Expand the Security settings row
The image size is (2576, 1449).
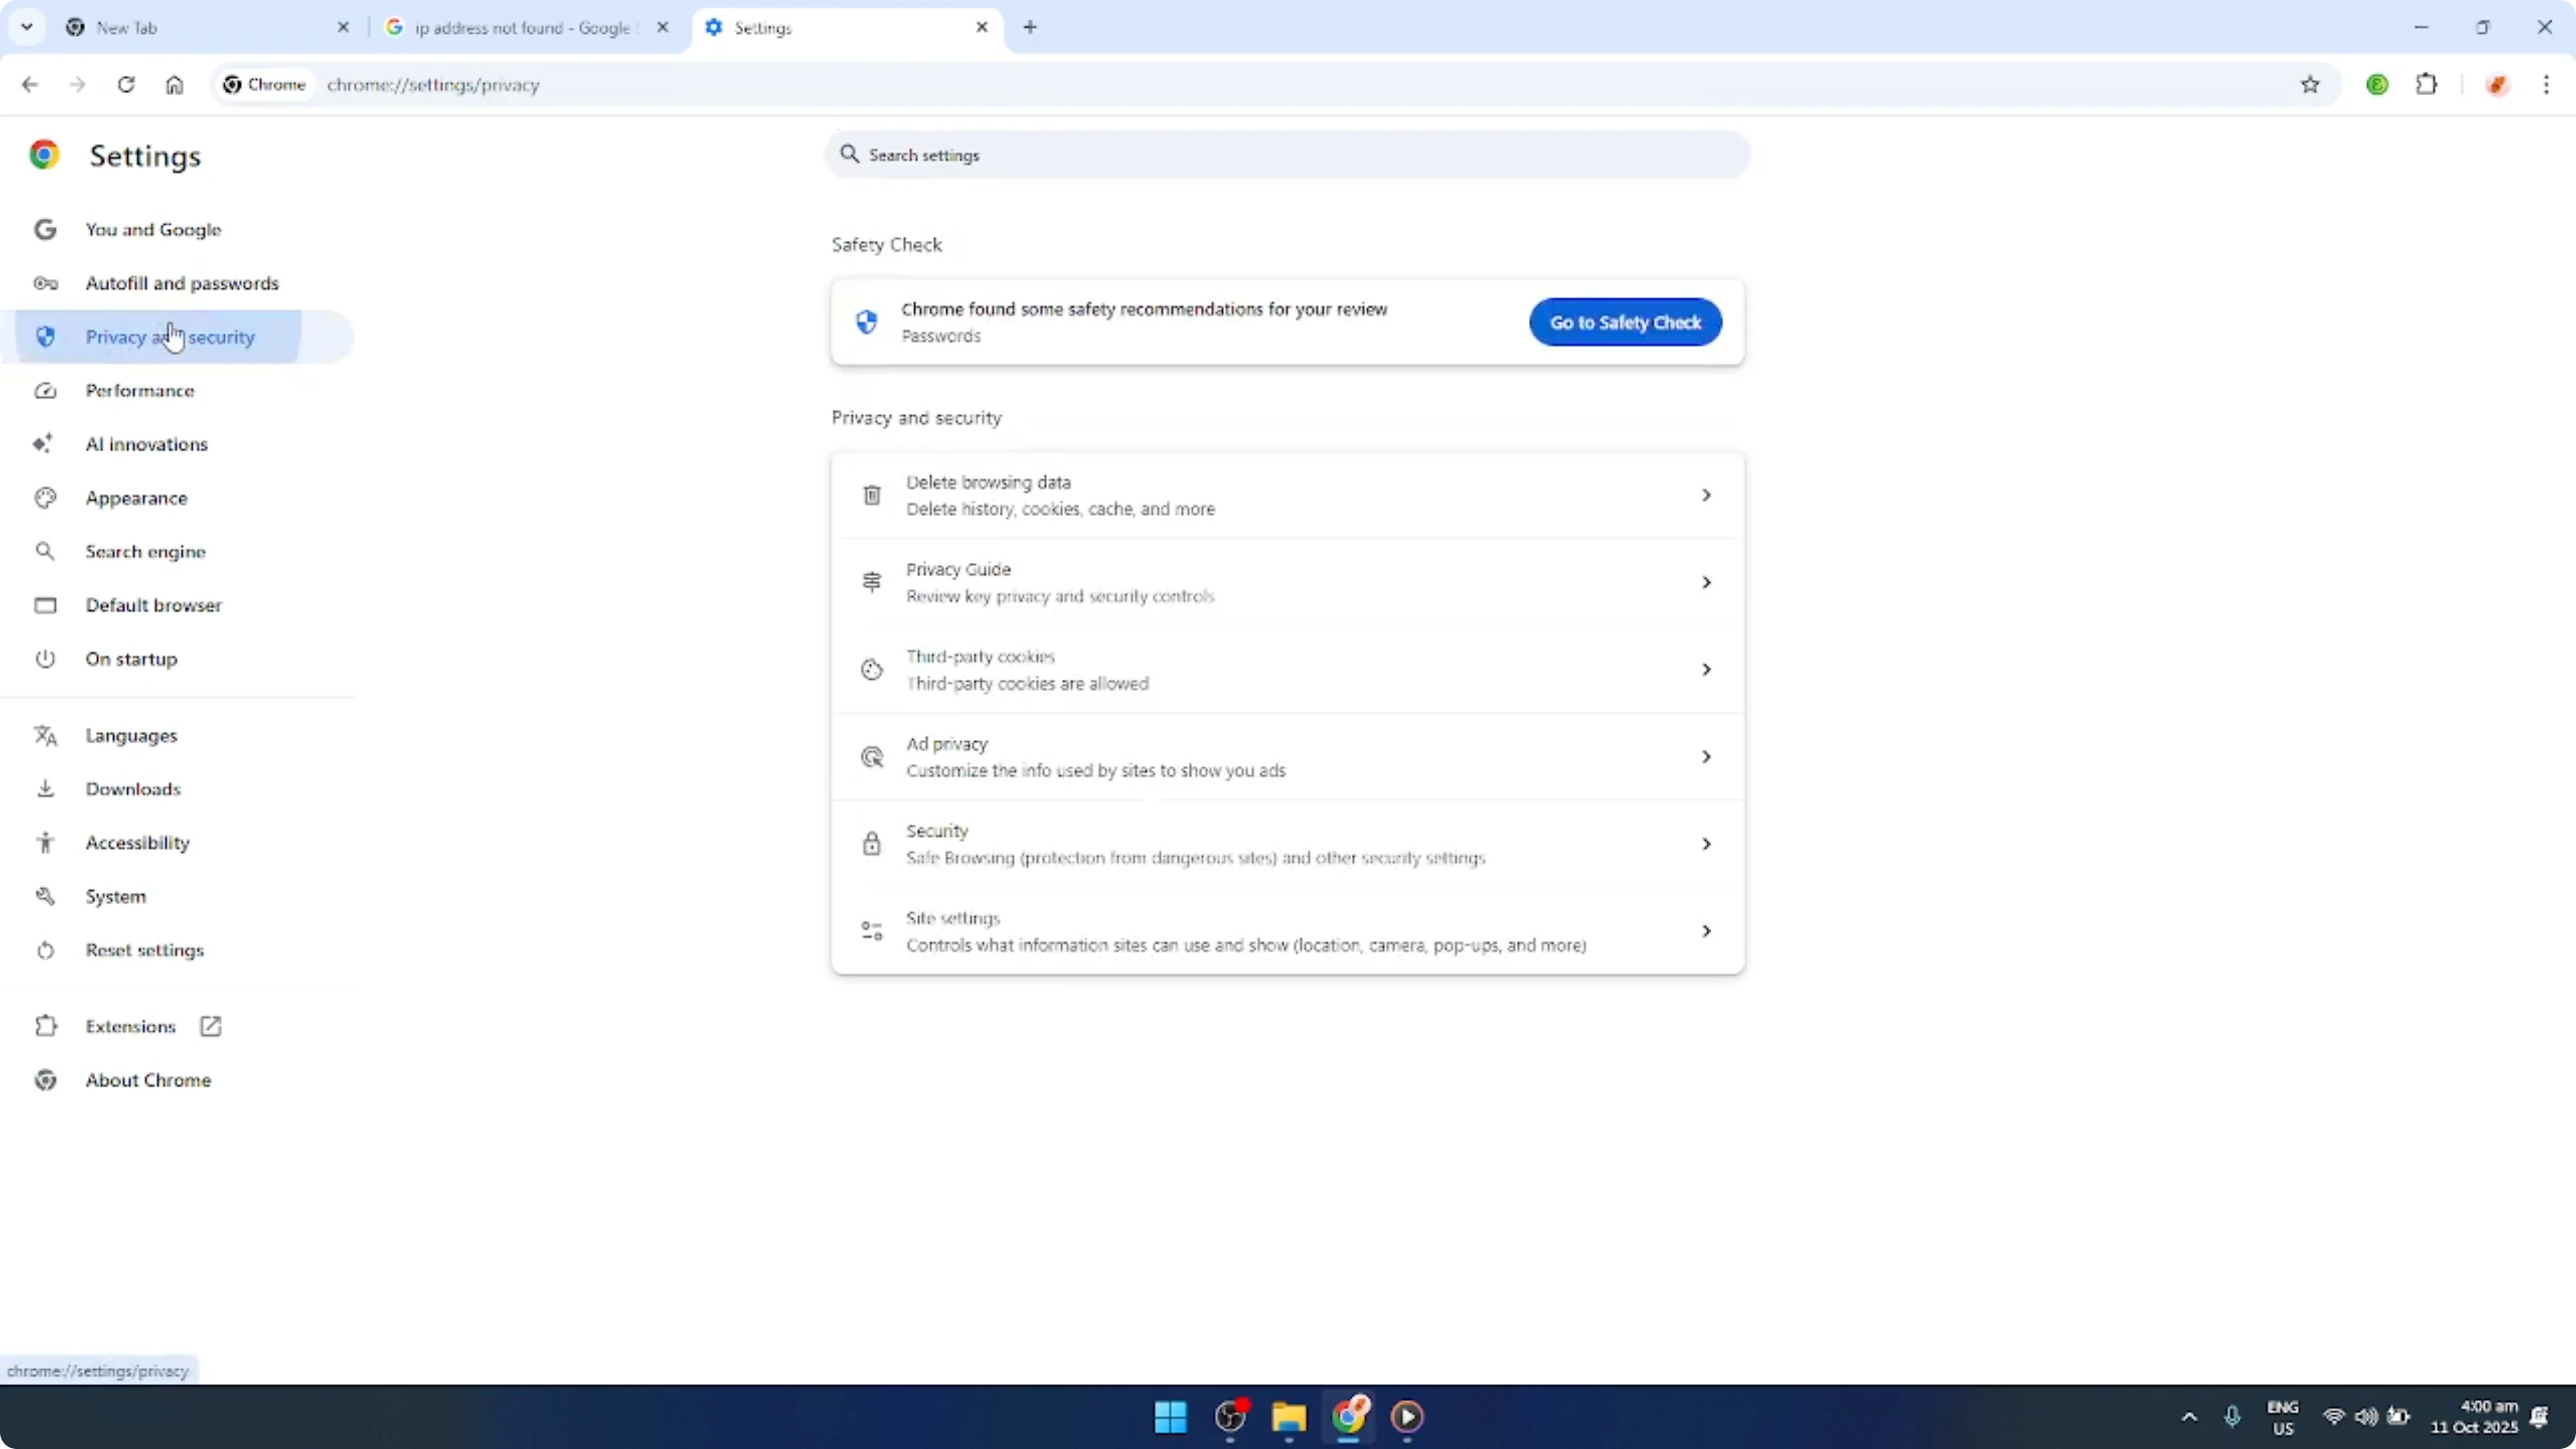(1286, 843)
